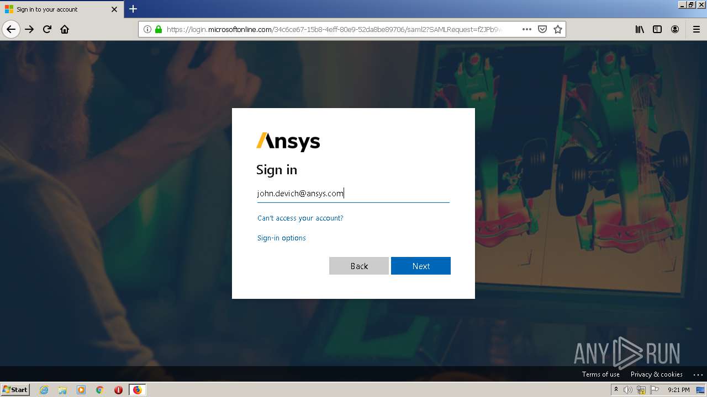
Task: Save page to Pocket
Action: (542, 29)
